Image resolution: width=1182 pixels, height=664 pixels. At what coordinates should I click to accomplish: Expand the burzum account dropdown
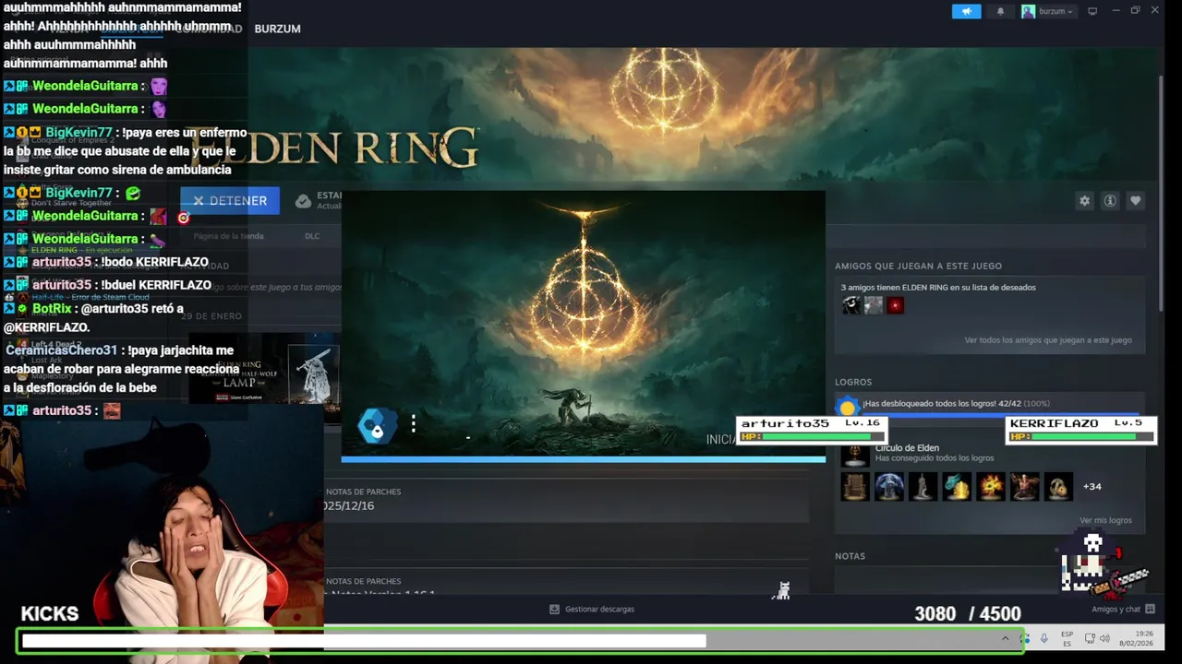[1048, 11]
